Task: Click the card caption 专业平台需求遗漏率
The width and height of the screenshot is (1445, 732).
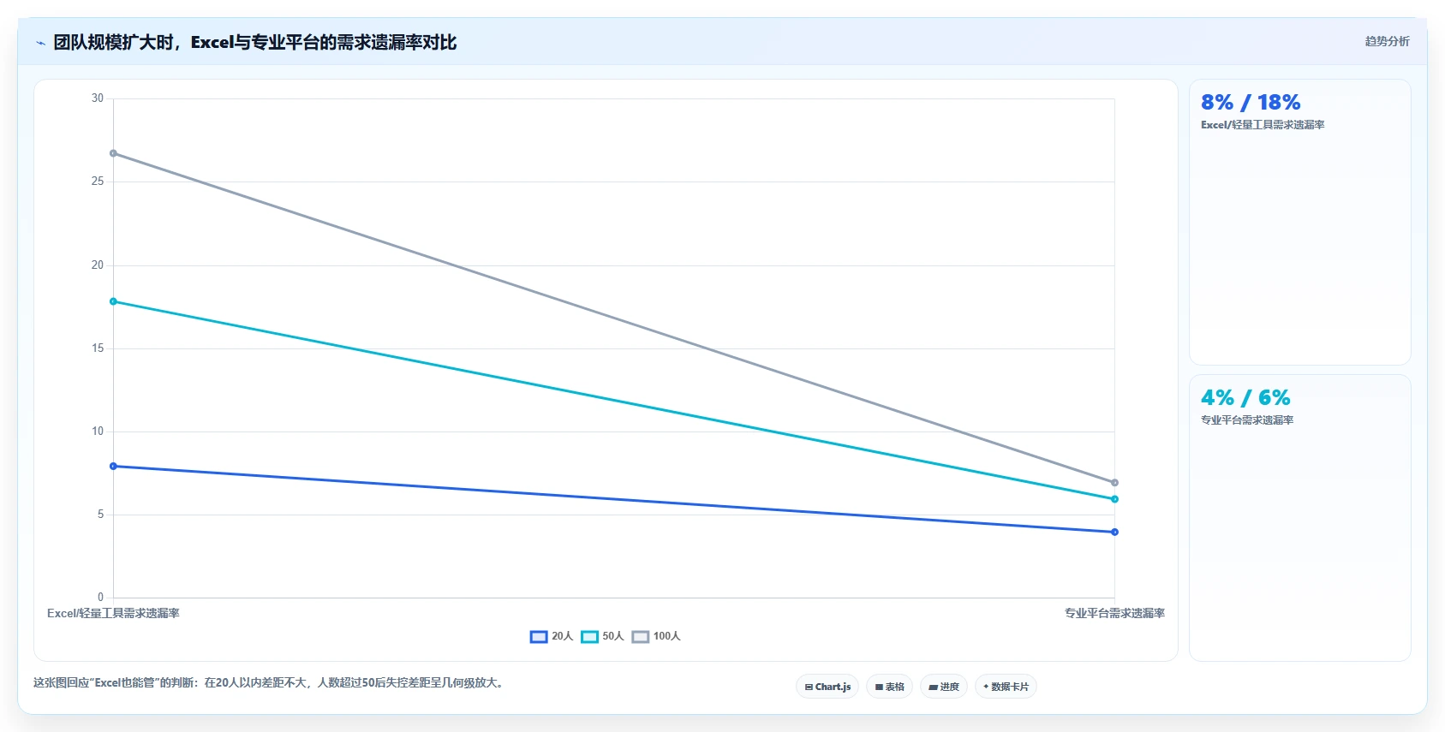Action: tap(1247, 420)
